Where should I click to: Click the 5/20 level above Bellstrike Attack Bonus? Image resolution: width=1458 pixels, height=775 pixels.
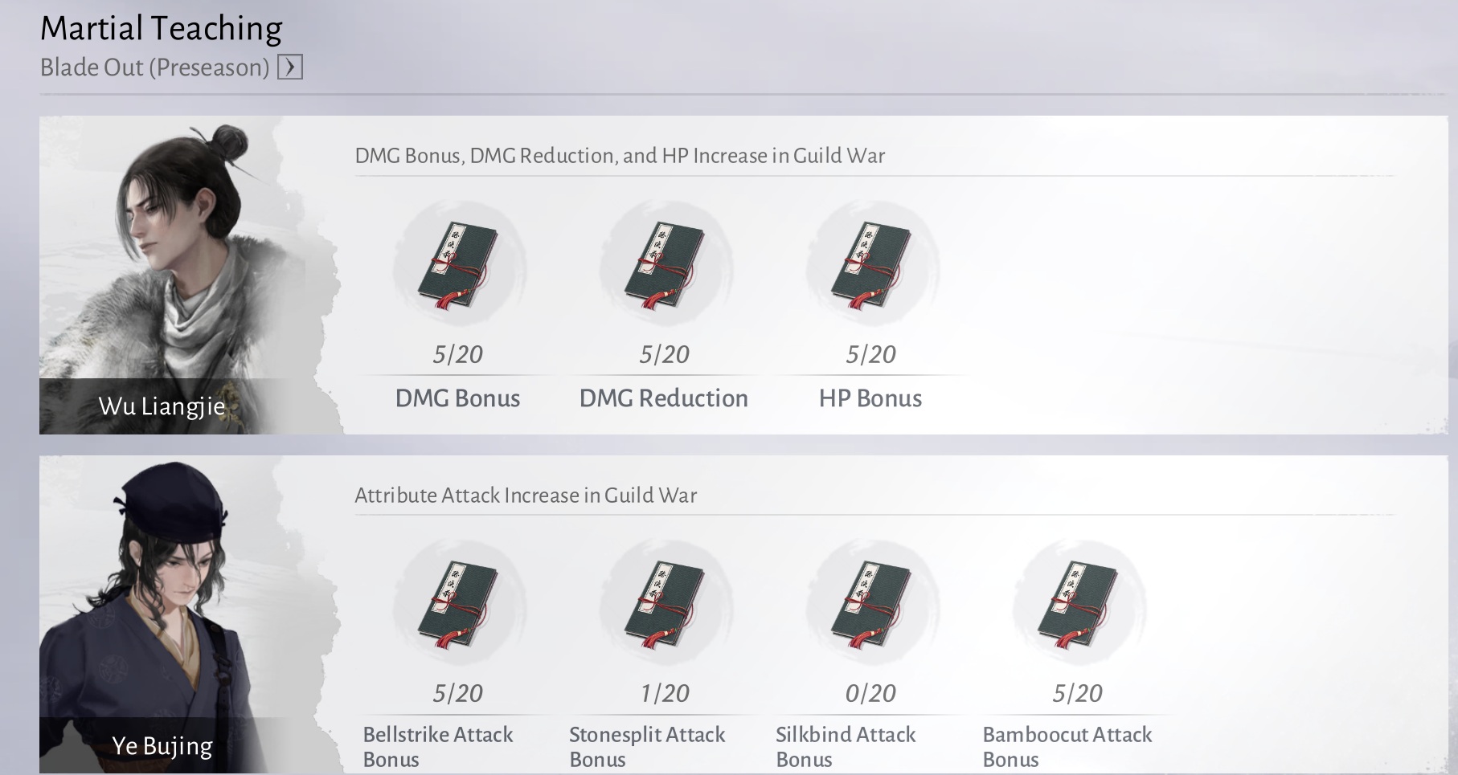pyautogui.click(x=458, y=693)
